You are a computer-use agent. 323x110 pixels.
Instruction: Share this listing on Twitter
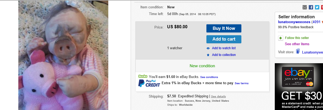(317, 7)
